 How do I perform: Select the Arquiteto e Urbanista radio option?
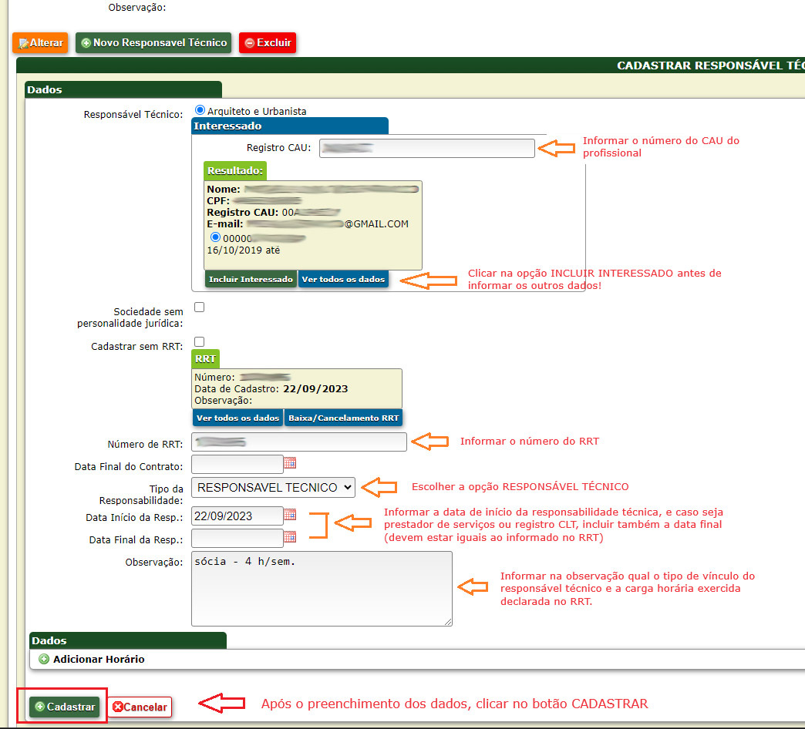200,110
